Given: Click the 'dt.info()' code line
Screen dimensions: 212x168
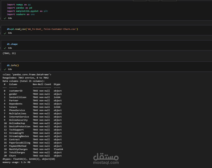Looking at the screenshot, I should coord(13,65).
